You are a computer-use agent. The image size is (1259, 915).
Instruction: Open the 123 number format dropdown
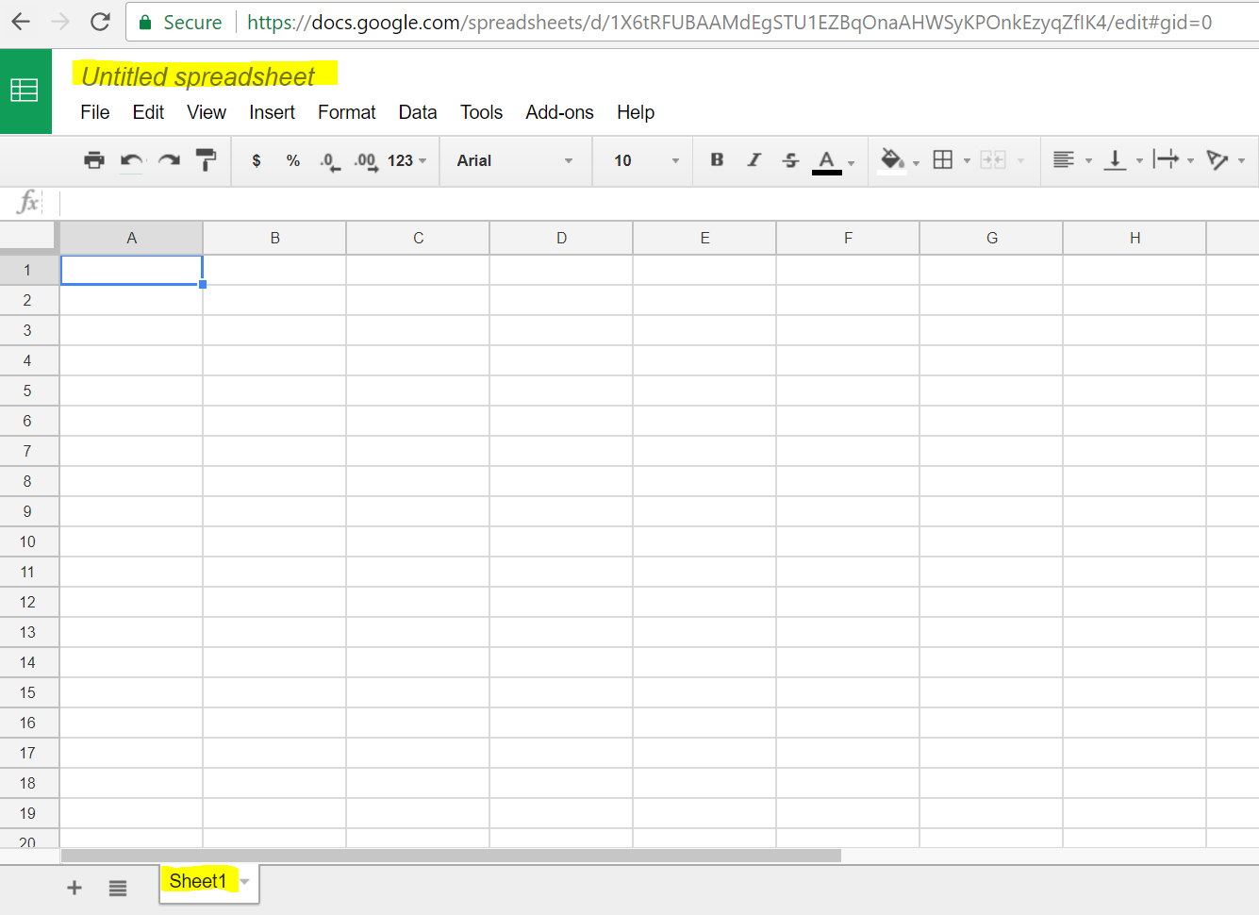pyautogui.click(x=406, y=160)
